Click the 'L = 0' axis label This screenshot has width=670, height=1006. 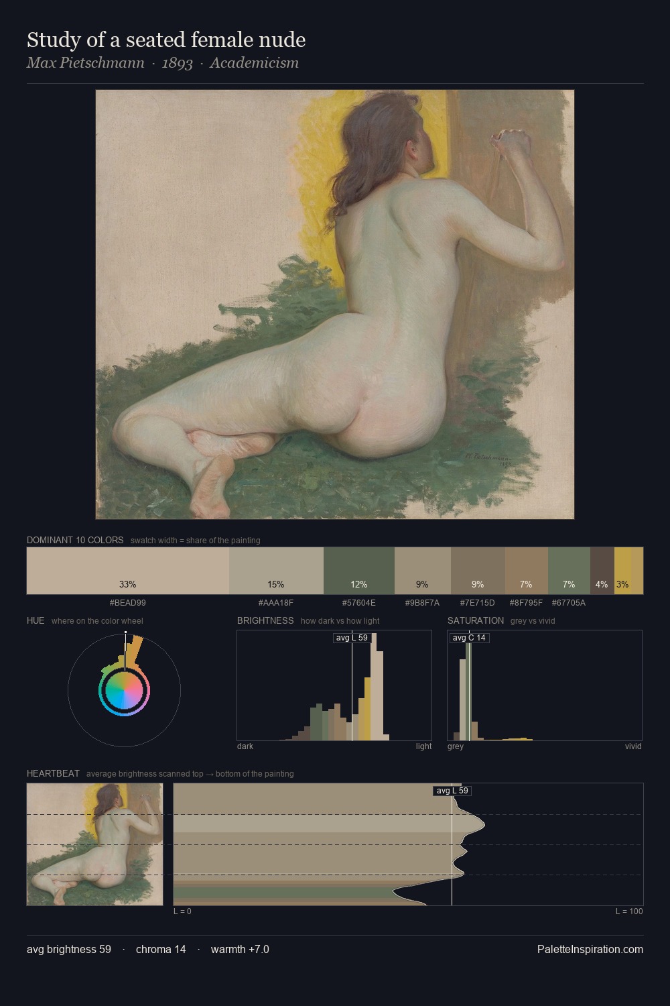click(182, 911)
